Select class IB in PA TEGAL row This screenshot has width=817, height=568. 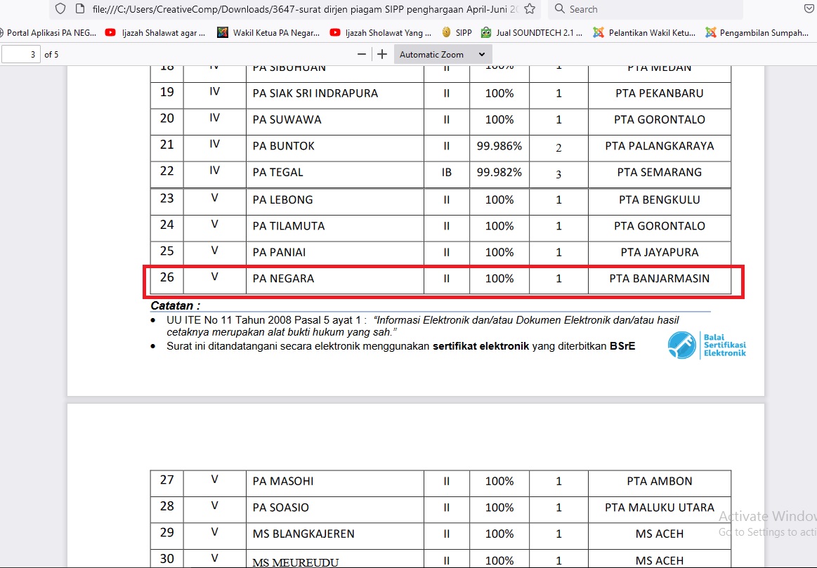[446, 172]
